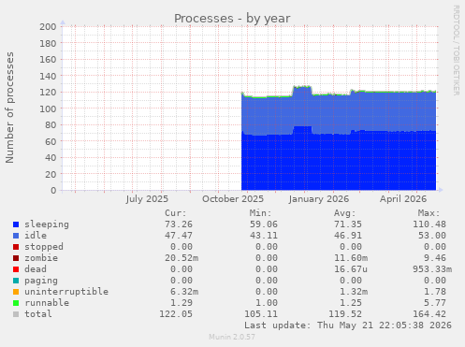Click sleeping average value 71.35
This screenshot has width=465, height=347.
coord(348,224)
